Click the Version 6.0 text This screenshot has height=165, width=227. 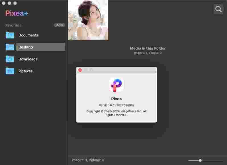coord(116,105)
